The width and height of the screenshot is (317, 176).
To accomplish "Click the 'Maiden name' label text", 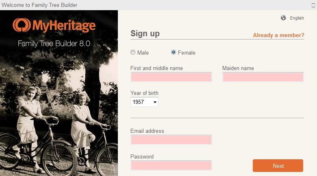I will coord(238,68).
